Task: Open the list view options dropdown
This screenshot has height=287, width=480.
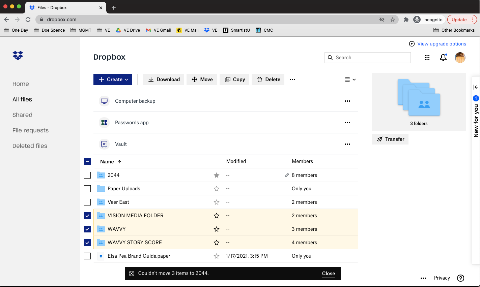Action: pos(350,79)
